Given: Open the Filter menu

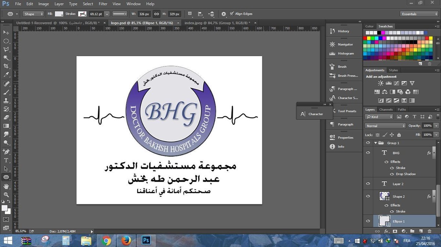Looking at the screenshot, I should point(103,4).
